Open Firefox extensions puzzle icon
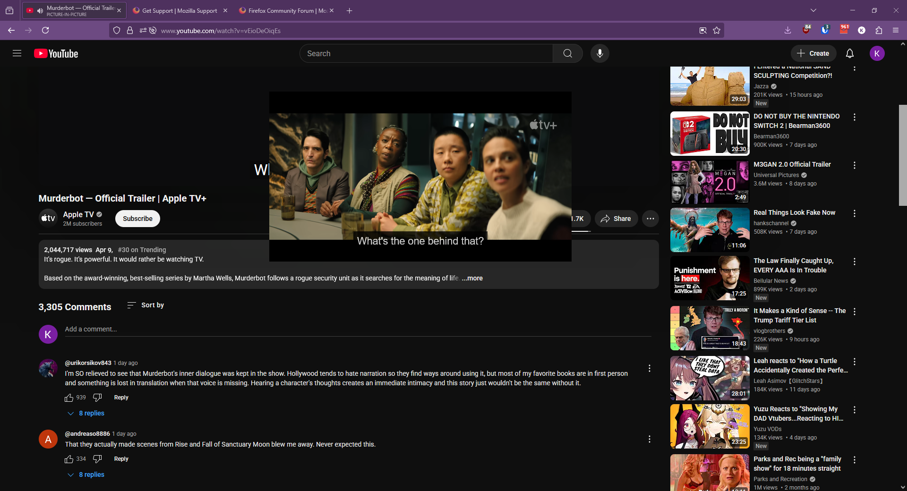This screenshot has height=491, width=907. pos(879,30)
